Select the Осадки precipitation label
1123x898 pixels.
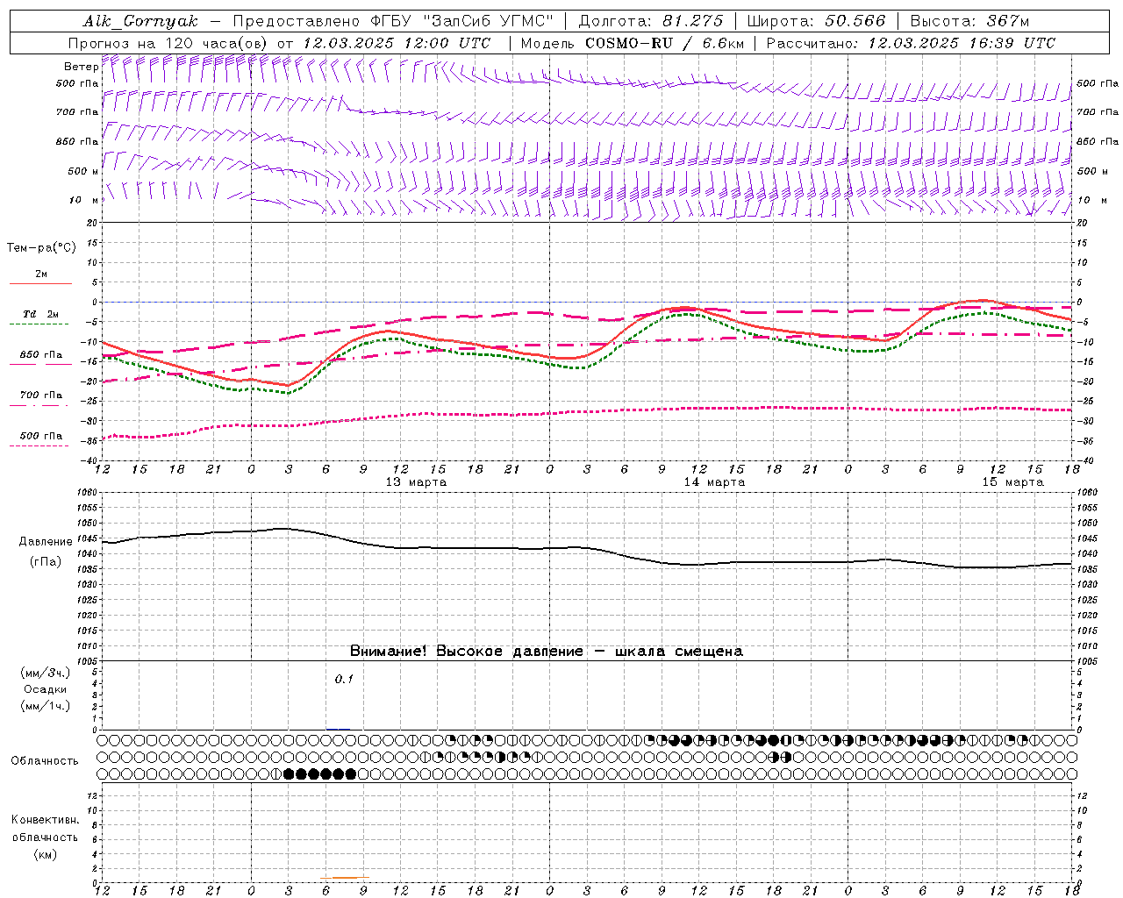coord(46,689)
